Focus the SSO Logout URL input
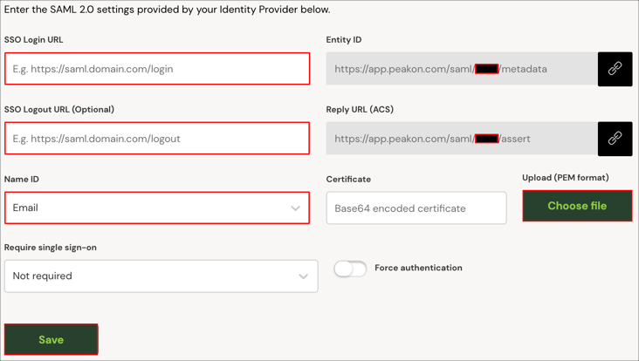639x361 pixels. (157, 139)
